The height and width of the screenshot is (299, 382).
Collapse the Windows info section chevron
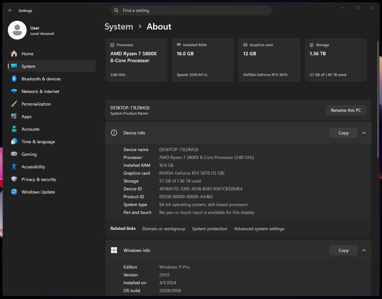tap(364, 250)
